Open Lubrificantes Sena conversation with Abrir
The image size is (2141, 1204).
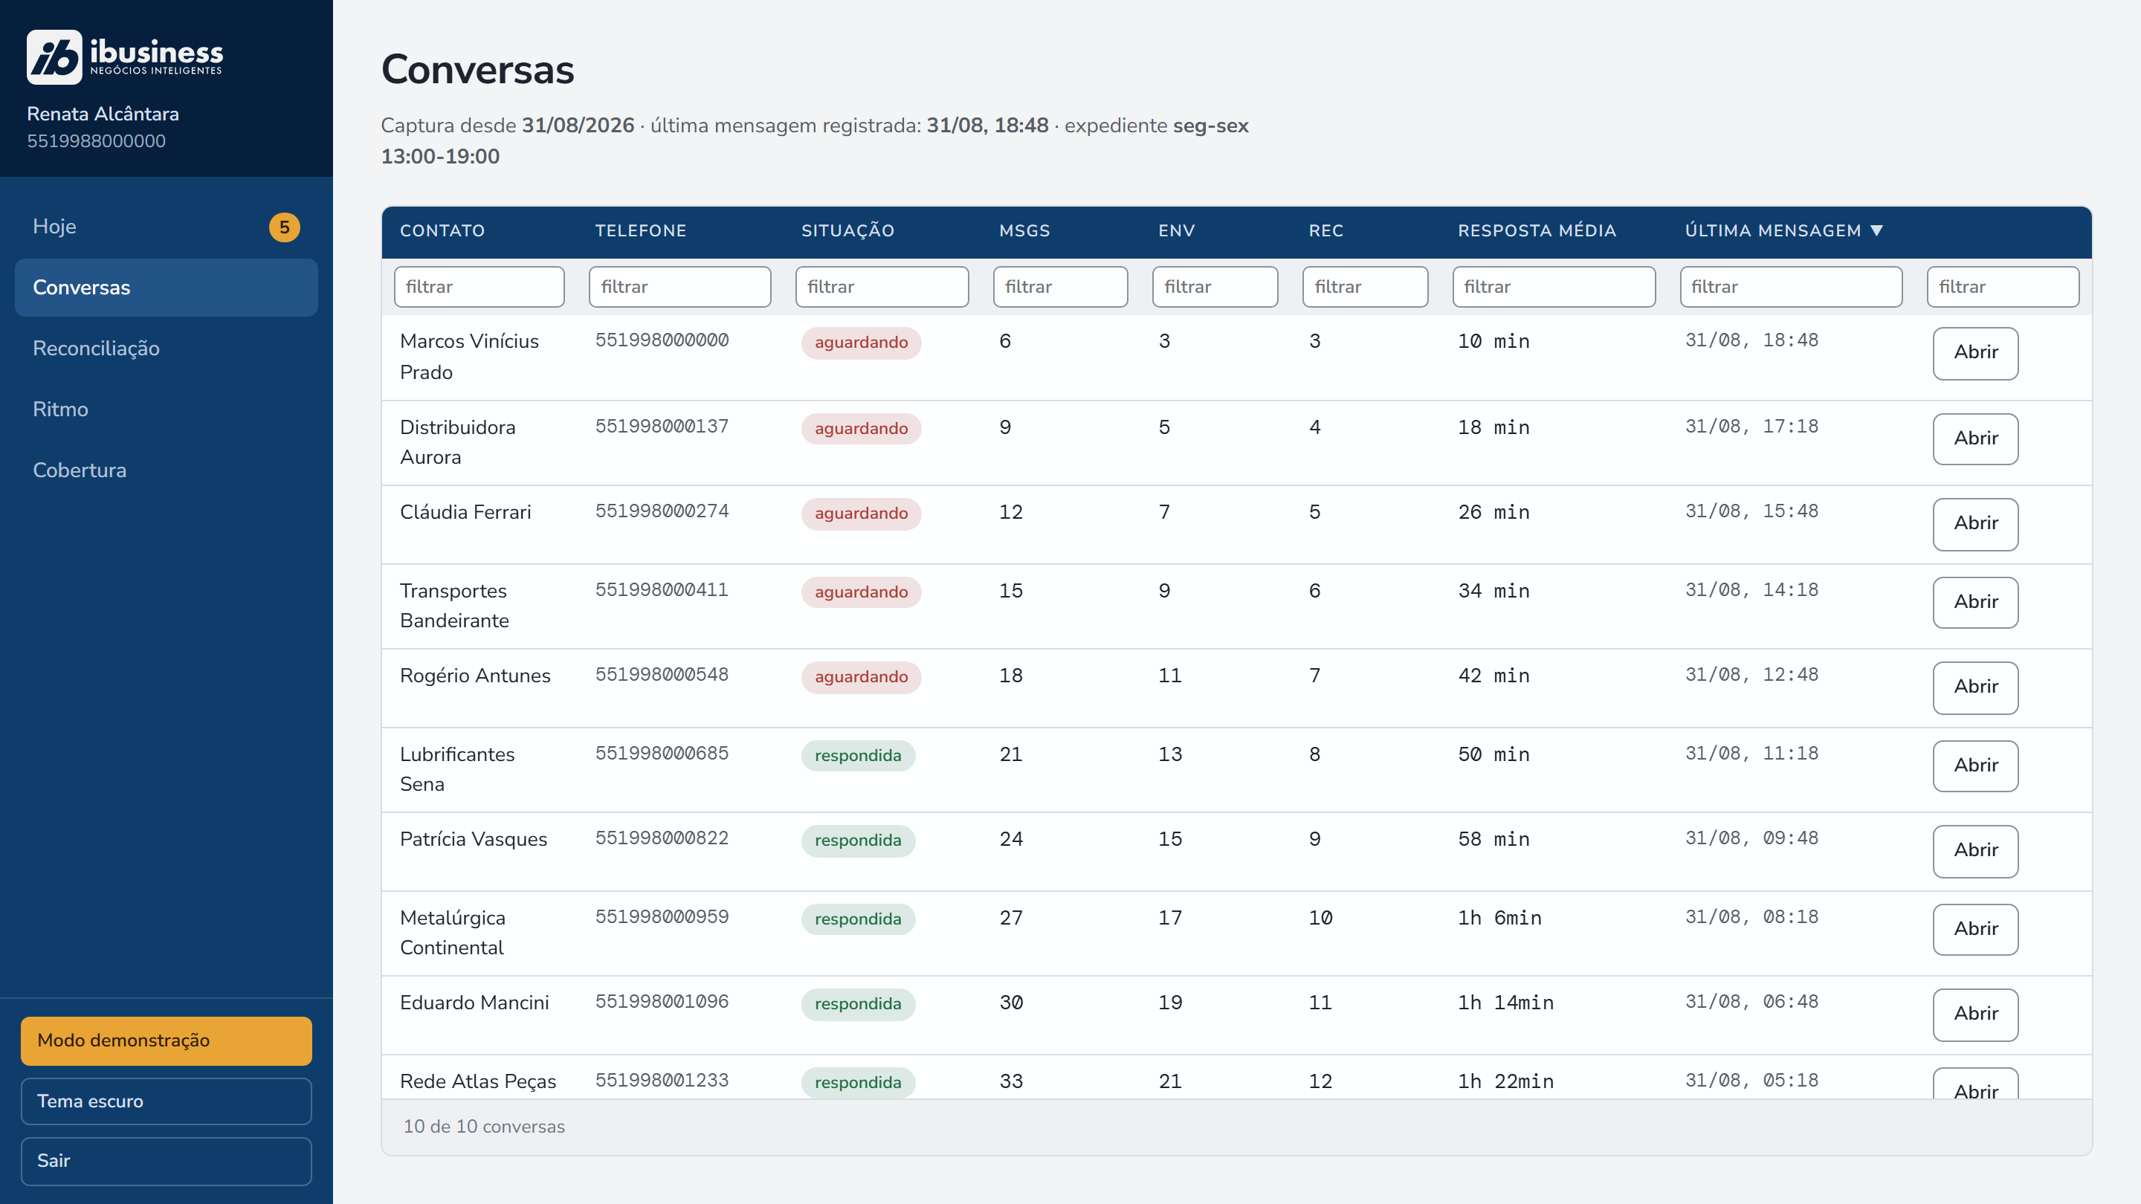[x=1974, y=766]
